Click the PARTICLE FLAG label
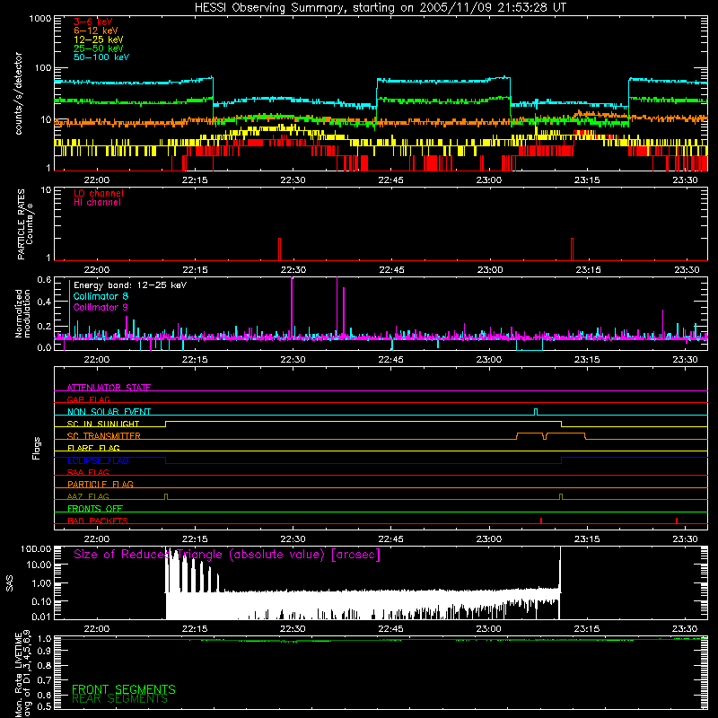This screenshot has width=718, height=718. tap(101, 484)
